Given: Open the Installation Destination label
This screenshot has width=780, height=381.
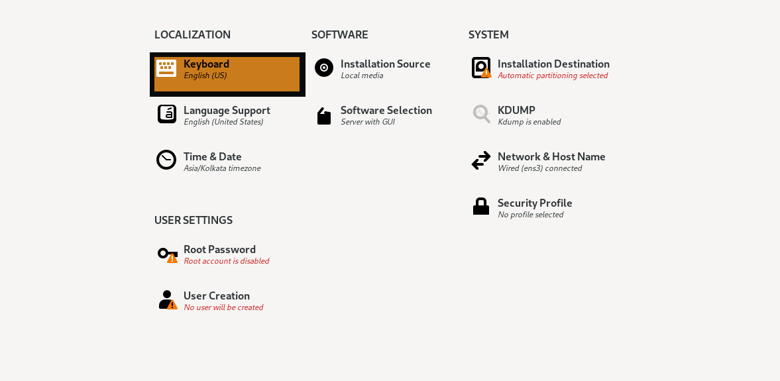Looking at the screenshot, I should point(553,64).
